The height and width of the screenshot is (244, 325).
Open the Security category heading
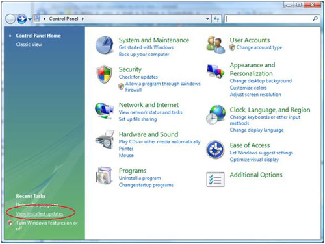130,69
